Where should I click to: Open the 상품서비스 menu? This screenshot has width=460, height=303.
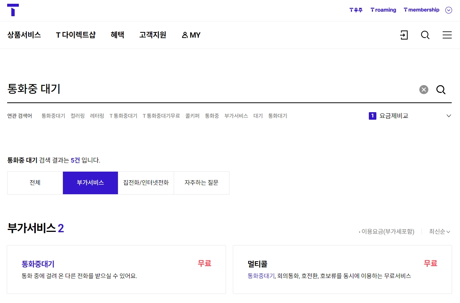point(24,35)
